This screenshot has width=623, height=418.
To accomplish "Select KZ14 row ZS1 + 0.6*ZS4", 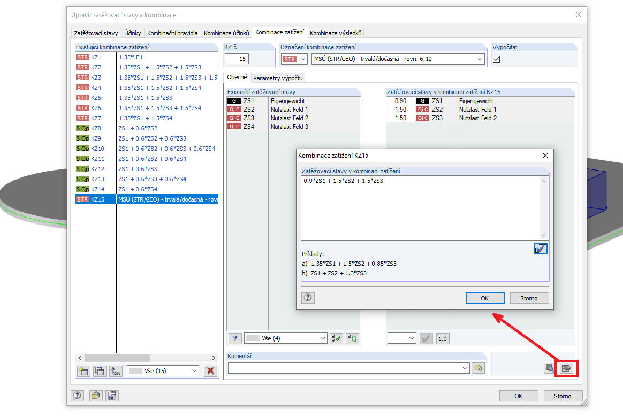I will point(147,189).
